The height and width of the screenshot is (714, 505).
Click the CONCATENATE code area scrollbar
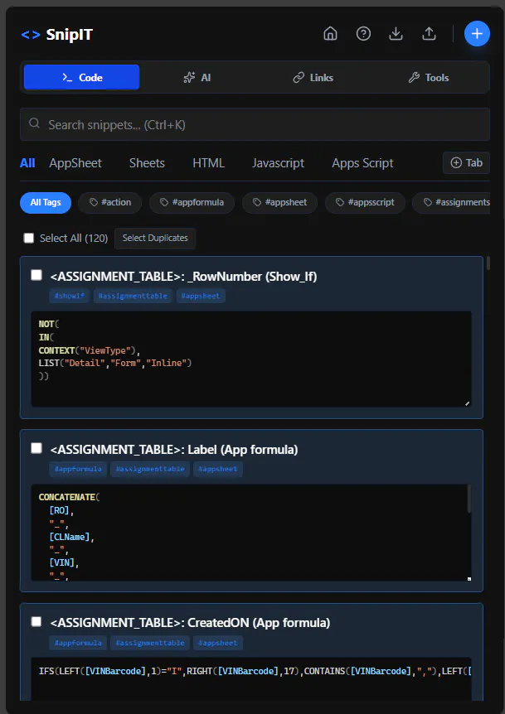(x=469, y=499)
